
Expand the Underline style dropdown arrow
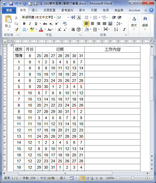point(40,24)
